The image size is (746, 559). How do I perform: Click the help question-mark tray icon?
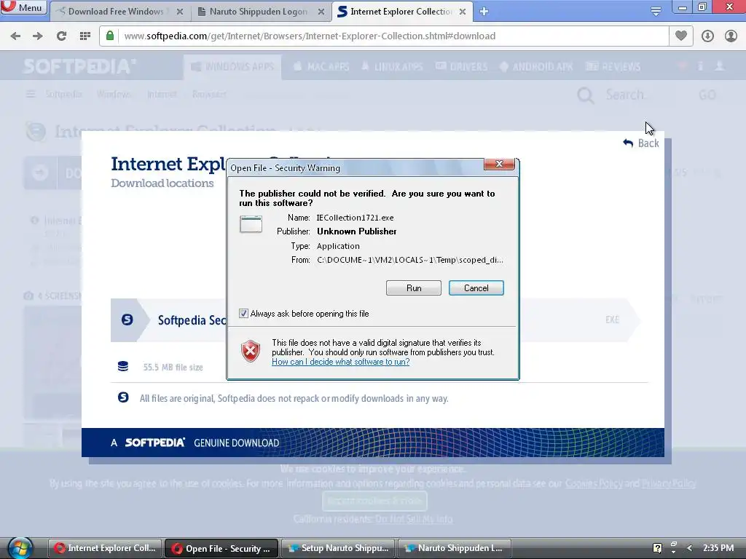(657, 548)
